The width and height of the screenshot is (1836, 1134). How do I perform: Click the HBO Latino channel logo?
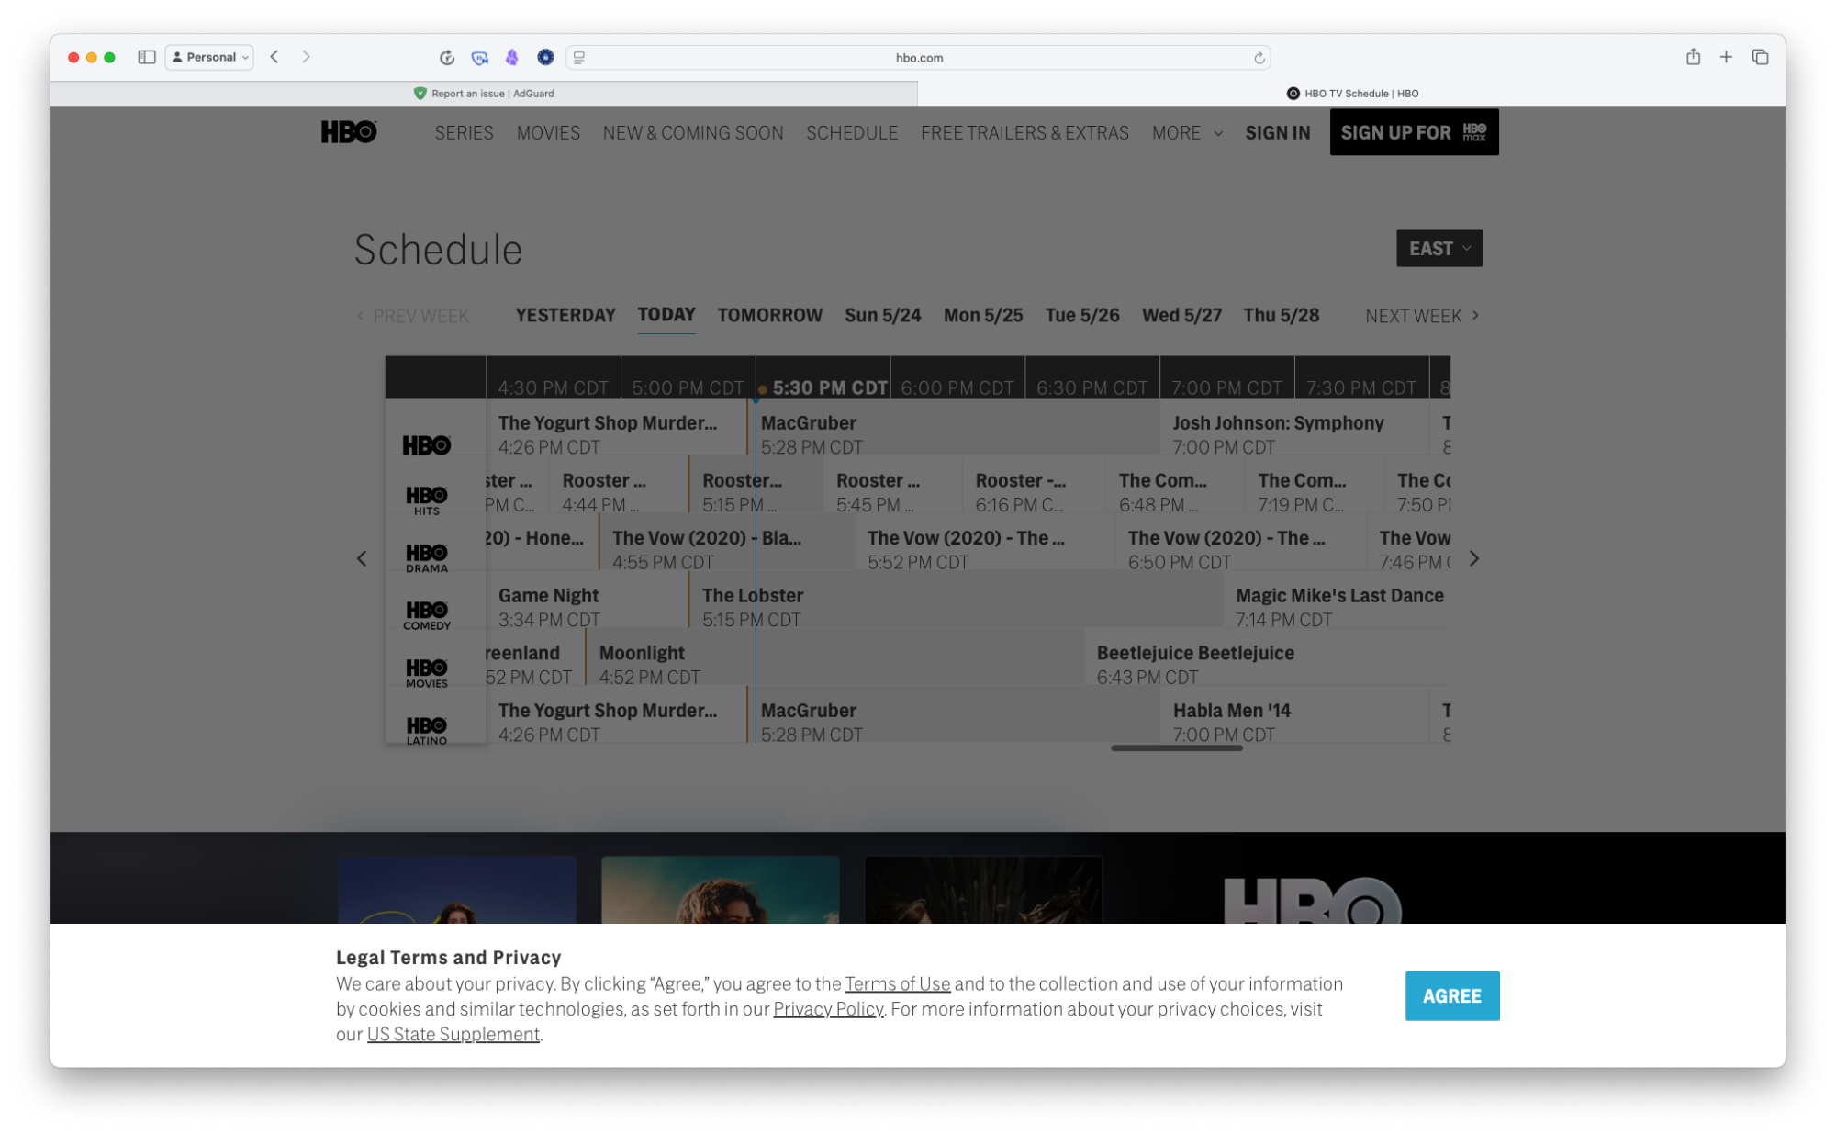click(x=427, y=731)
